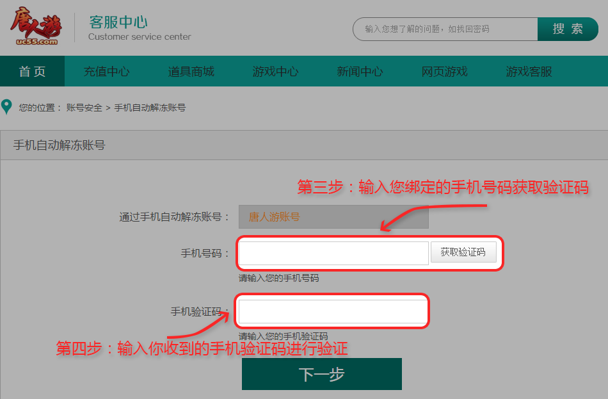This screenshot has width=608, height=399.
Task: Focus the 手机号码 phone number input
Action: (333, 253)
